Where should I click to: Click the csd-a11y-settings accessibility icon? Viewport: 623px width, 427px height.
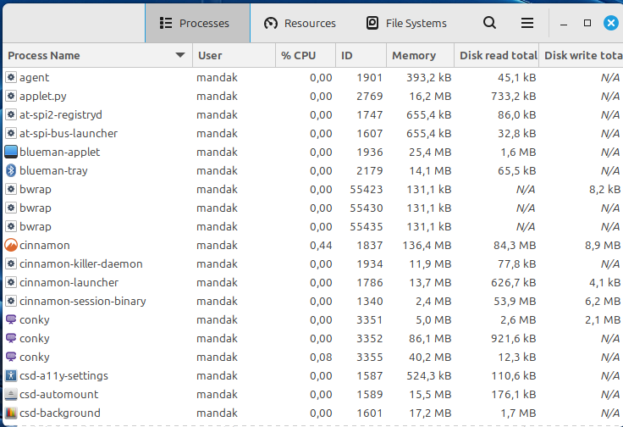point(11,375)
